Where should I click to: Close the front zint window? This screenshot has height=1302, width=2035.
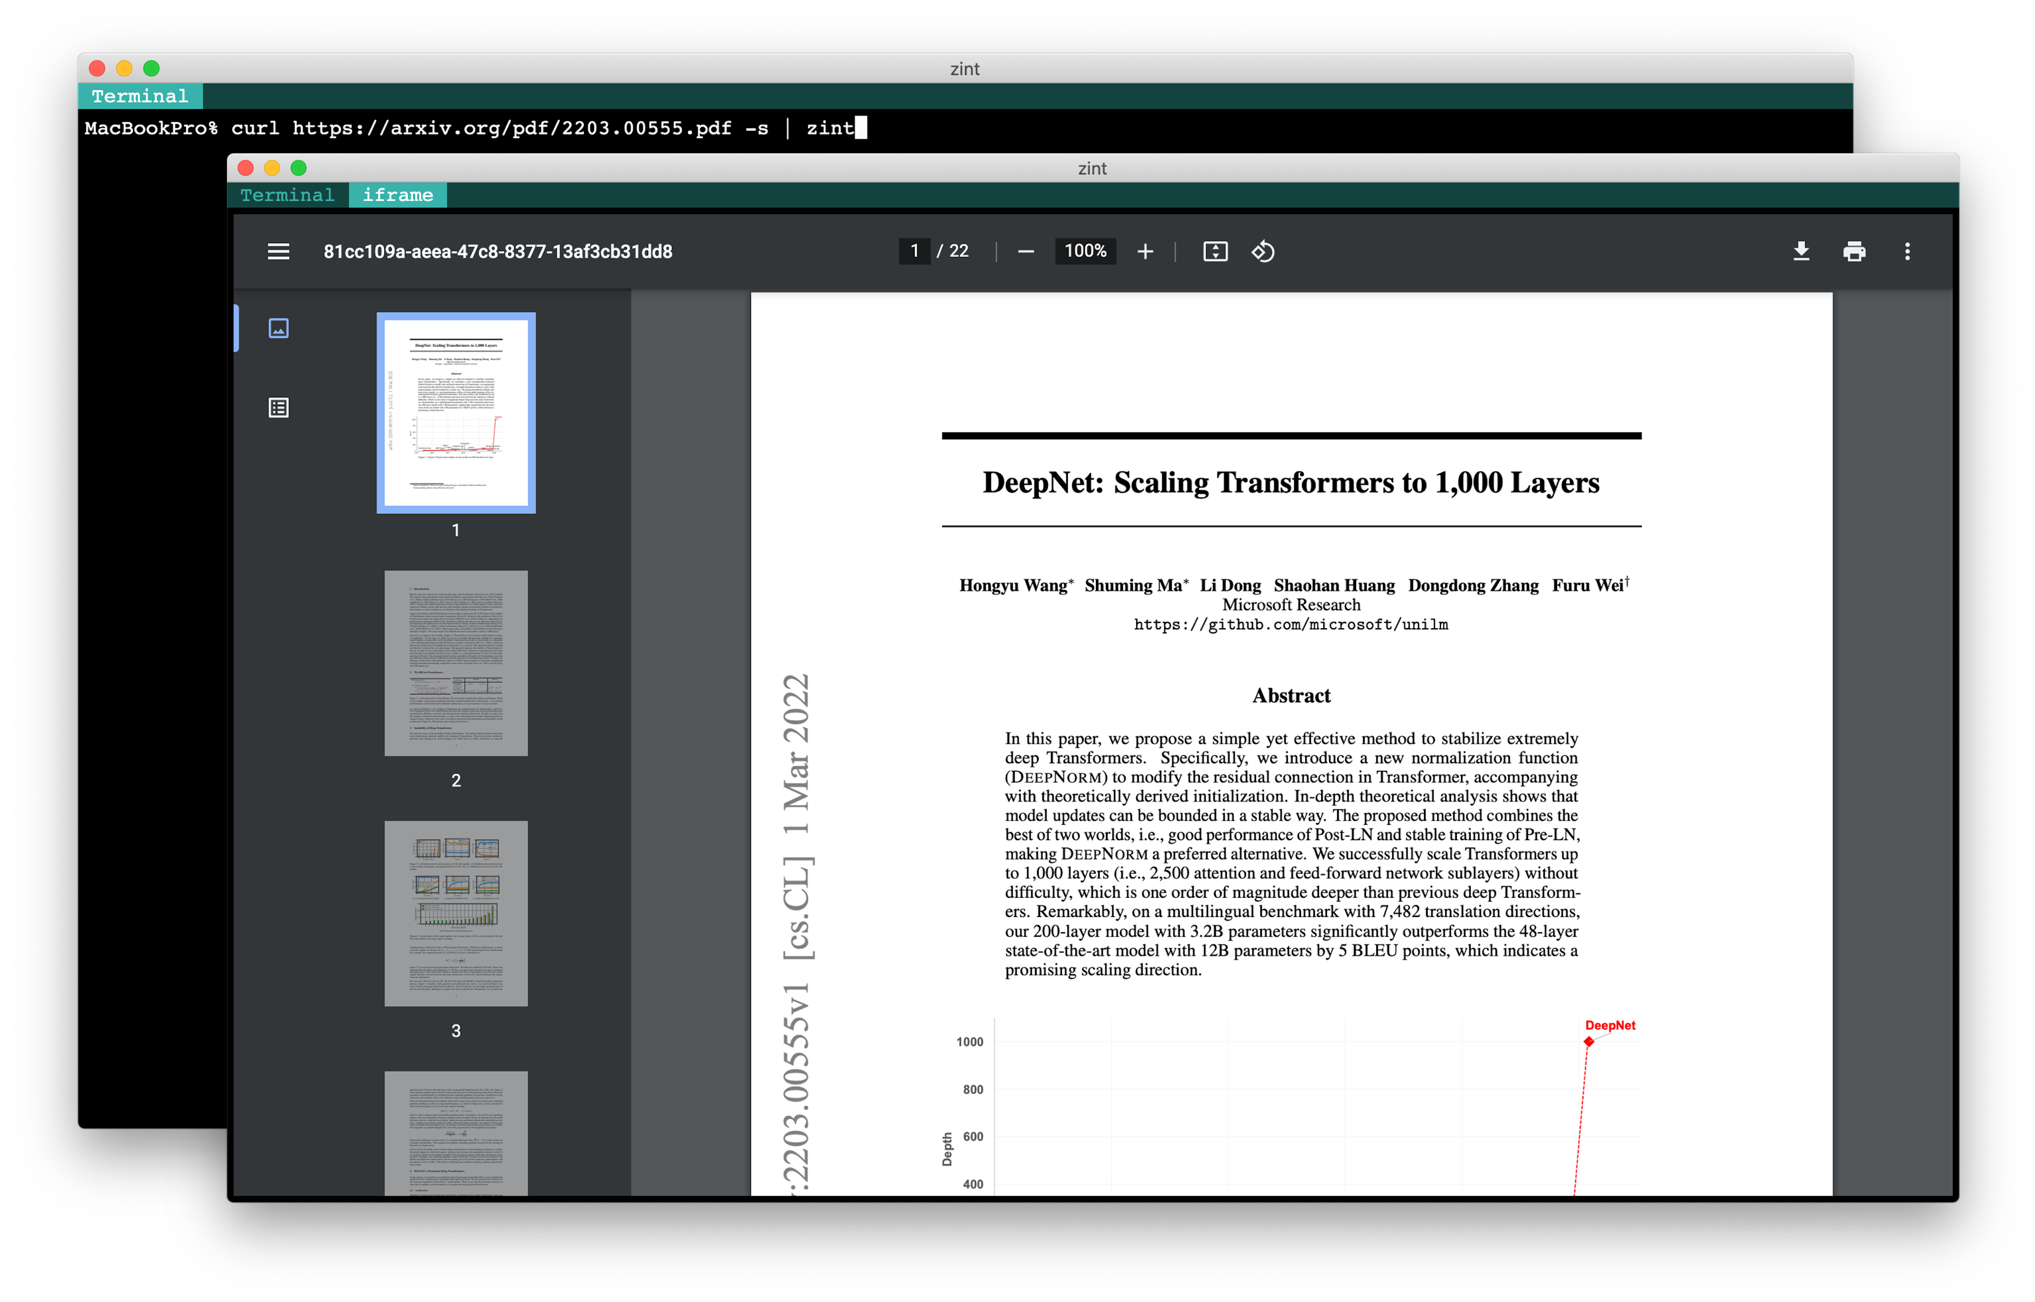click(x=246, y=168)
